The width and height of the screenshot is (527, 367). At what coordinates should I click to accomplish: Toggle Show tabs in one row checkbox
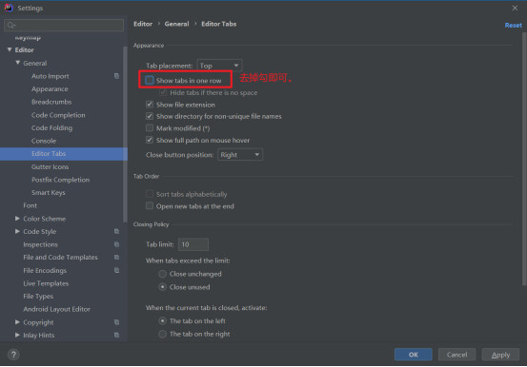click(x=150, y=80)
